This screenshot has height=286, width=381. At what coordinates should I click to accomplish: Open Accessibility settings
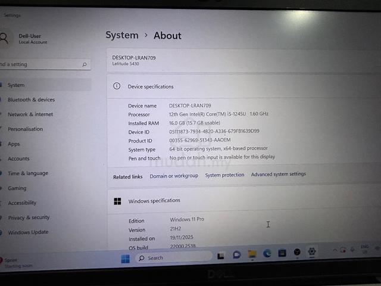coord(22,203)
